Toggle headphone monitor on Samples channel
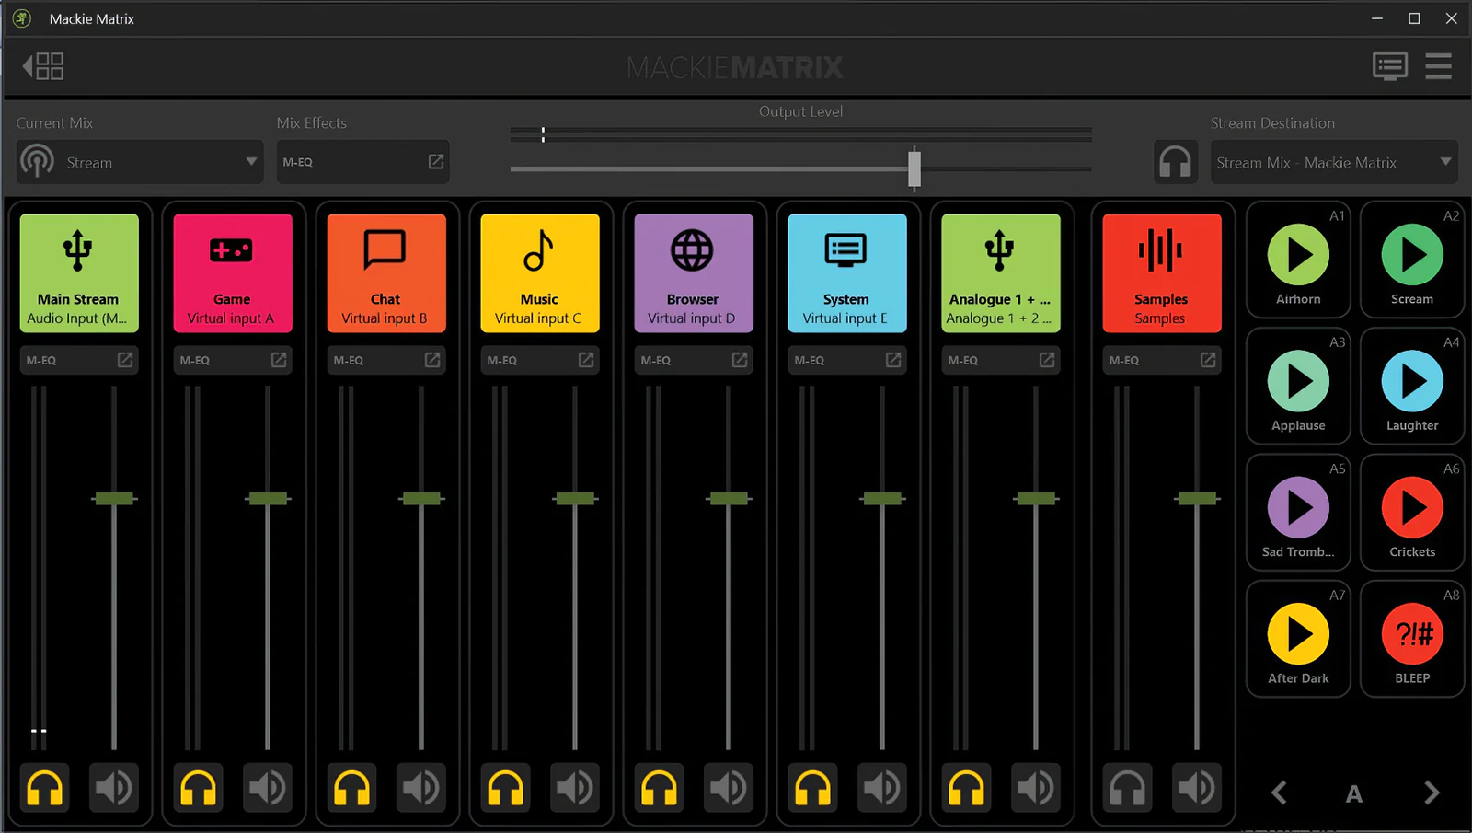Image resolution: width=1472 pixels, height=833 pixels. [1127, 788]
